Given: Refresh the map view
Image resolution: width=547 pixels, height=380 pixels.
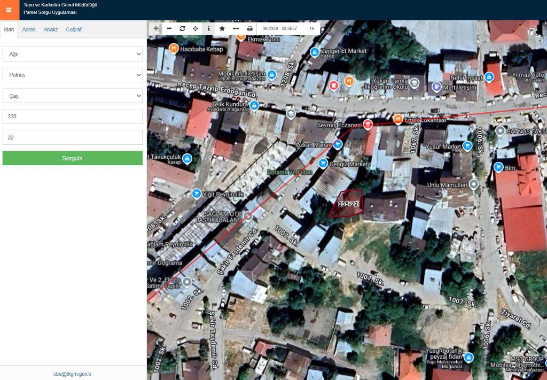Looking at the screenshot, I should (183, 29).
